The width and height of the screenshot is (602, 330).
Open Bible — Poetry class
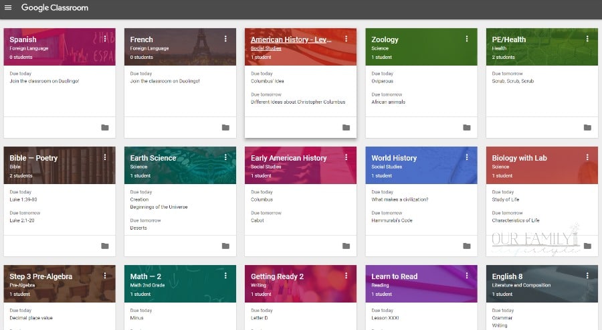click(33, 158)
